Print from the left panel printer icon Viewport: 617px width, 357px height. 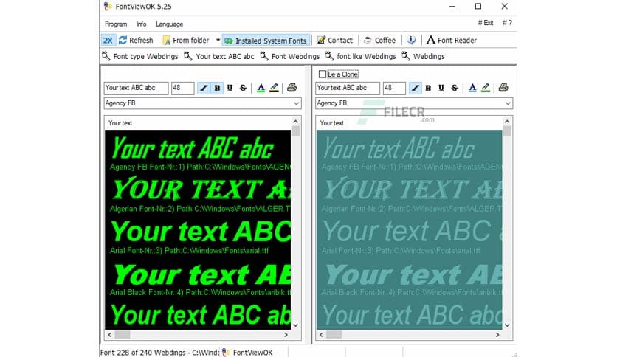click(292, 88)
